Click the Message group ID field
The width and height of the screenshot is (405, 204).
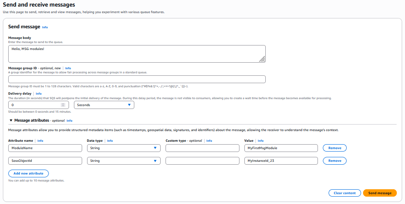tap(137, 79)
